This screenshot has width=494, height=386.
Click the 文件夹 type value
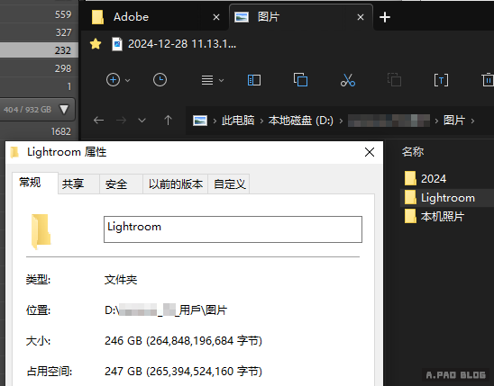(x=121, y=280)
